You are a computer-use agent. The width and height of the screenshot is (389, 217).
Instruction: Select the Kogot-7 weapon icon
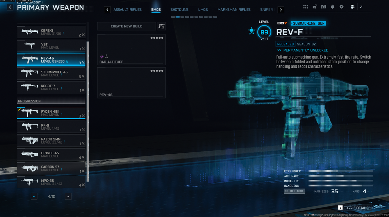pyautogui.click(x=29, y=87)
